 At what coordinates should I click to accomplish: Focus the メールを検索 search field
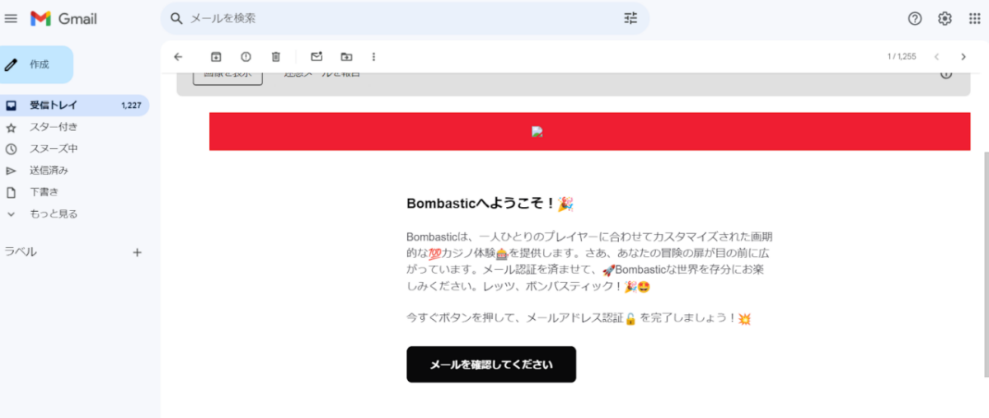[404, 18]
